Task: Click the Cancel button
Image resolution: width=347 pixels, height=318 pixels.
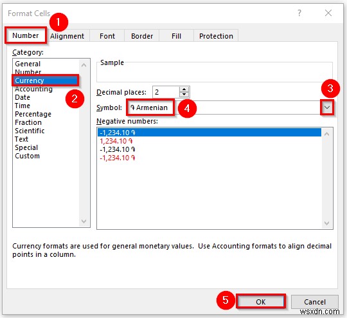Action: pyautogui.click(x=315, y=302)
